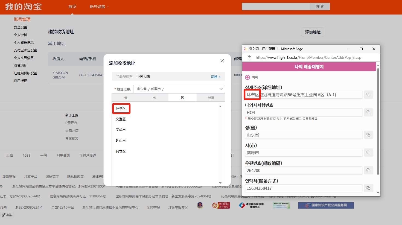Copy the detailed address field value

[368, 95]
